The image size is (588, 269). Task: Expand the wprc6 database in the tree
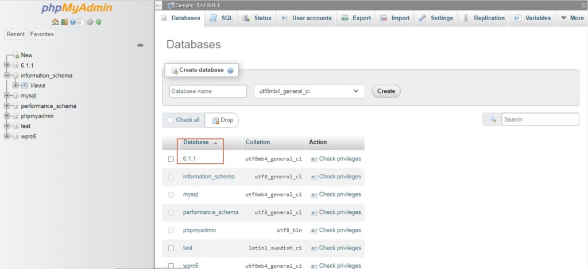click(x=7, y=137)
